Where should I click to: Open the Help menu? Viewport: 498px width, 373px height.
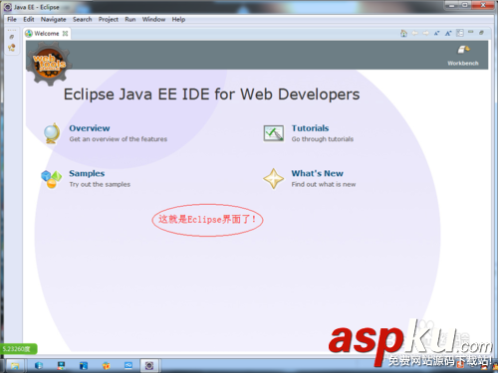(x=178, y=19)
